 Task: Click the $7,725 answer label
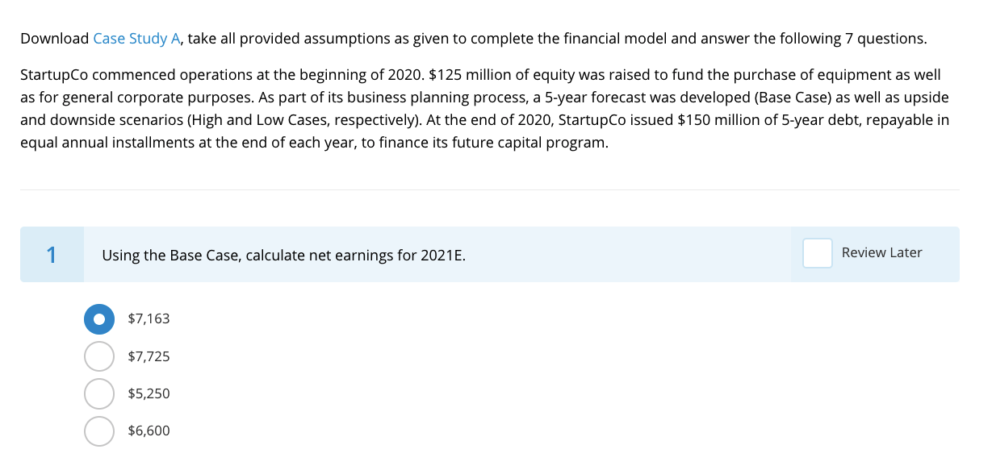[149, 356]
